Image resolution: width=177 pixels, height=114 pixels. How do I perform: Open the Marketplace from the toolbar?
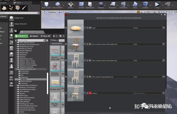point(90,5)
